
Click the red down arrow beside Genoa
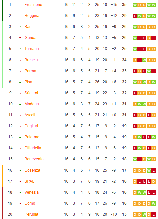click(20, 38)
